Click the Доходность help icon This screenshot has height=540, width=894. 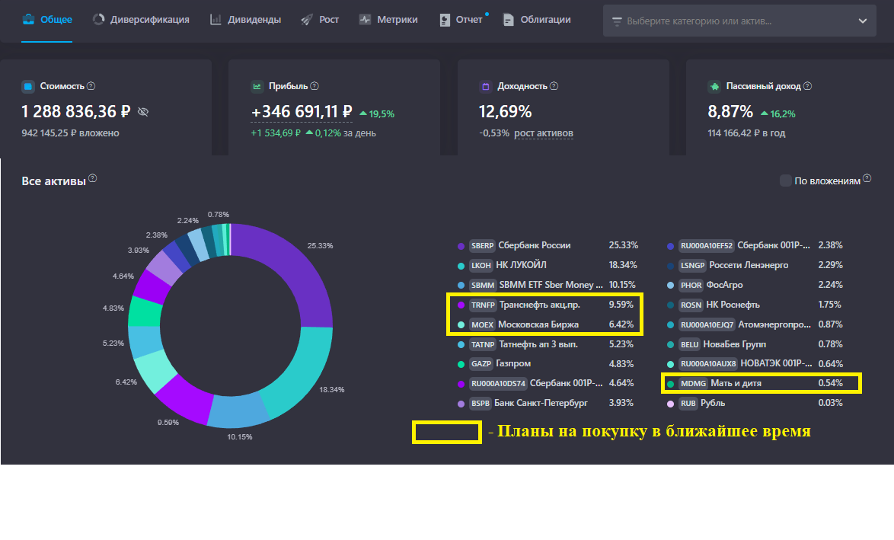tap(555, 86)
